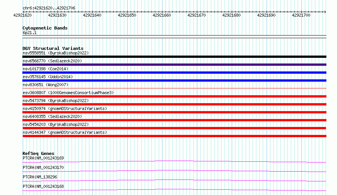Viewport: 337px width, 195px height.
Task: Click ruler position label 42921630
Action: coord(57,15)
